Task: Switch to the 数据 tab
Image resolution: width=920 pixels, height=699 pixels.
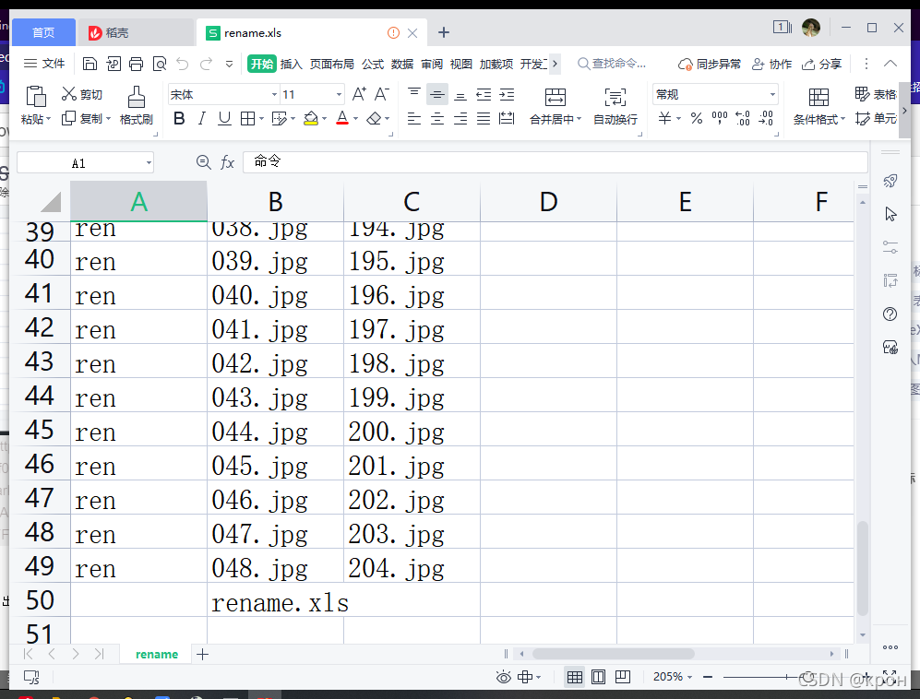Action: pyautogui.click(x=402, y=64)
